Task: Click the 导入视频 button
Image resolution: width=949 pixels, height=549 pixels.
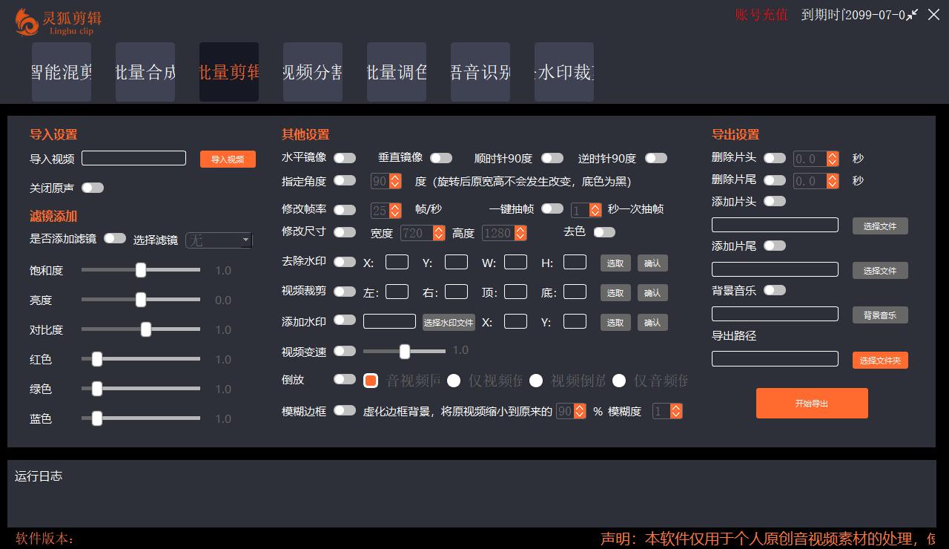Action: pyautogui.click(x=228, y=159)
